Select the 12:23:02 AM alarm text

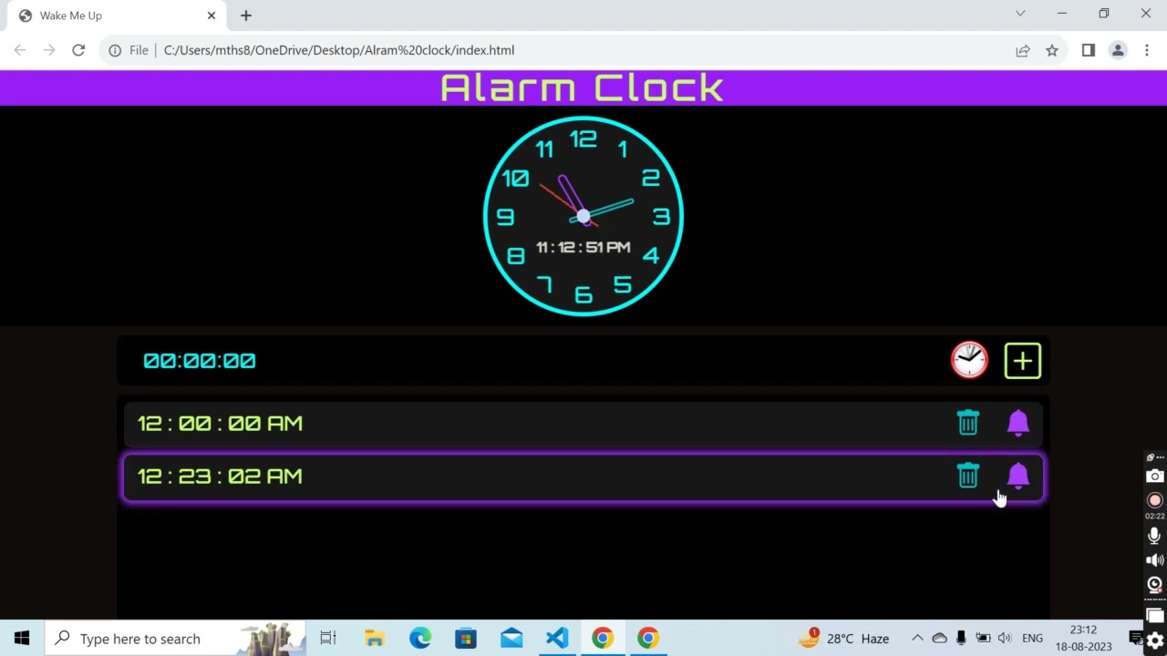[x=220, y=477]
